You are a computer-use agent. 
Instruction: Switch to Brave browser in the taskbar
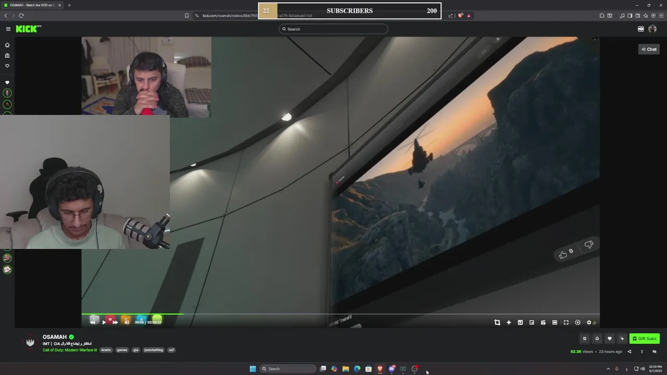click(x=380, y=369)
